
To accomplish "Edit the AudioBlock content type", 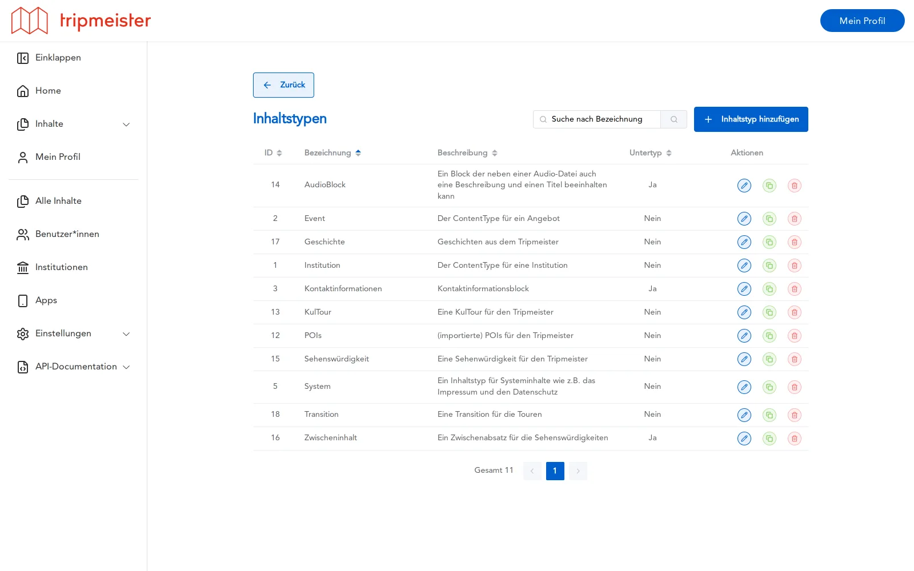I will 744,186.
